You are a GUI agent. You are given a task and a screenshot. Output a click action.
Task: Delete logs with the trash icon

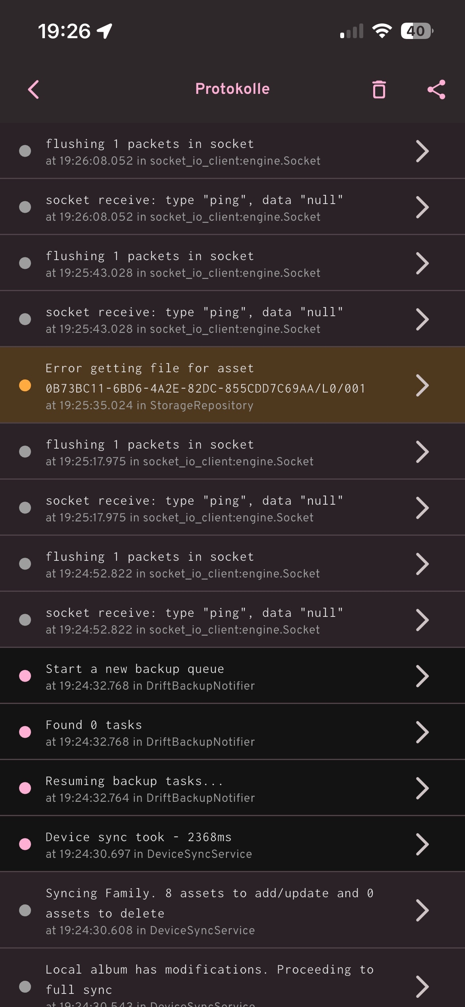tap(379, 89)
